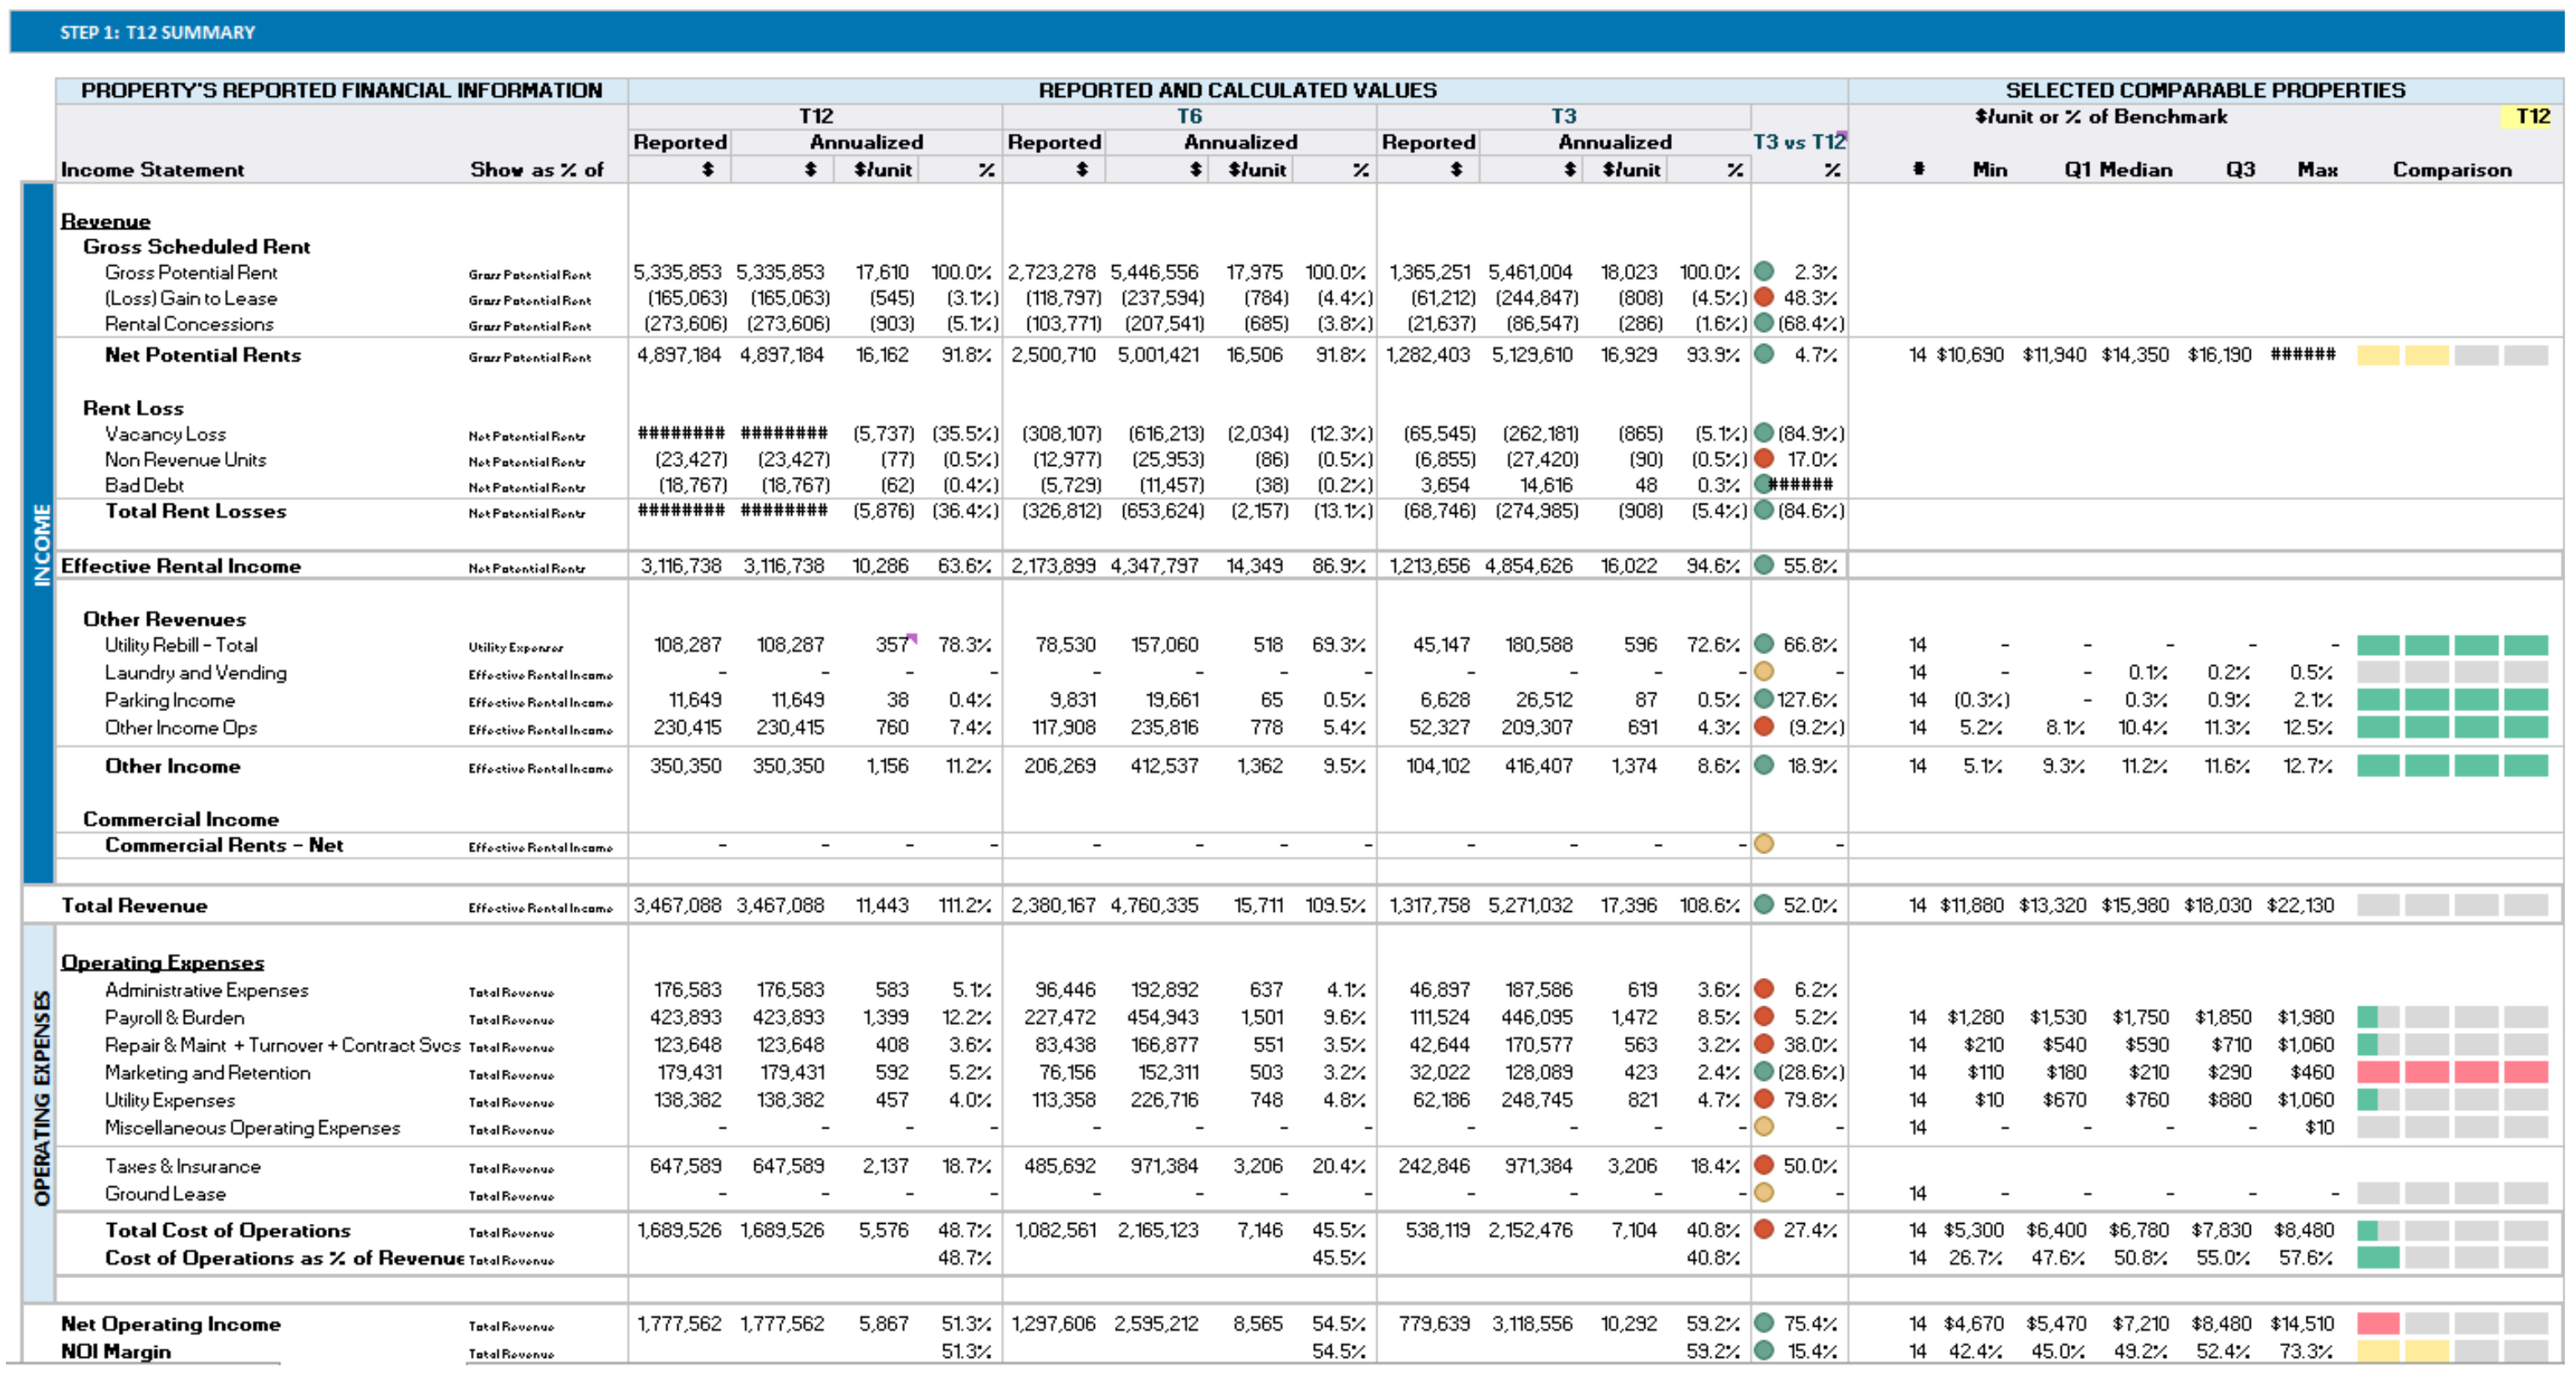
Task: Select Payroll & Burden red status circle
Action: (x=1764, y=1017)
